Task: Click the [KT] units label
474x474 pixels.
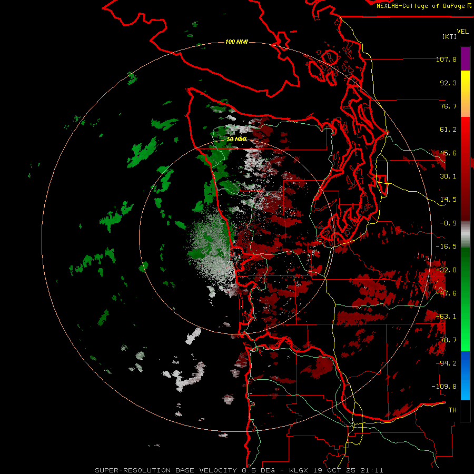Action: [450, 36]
